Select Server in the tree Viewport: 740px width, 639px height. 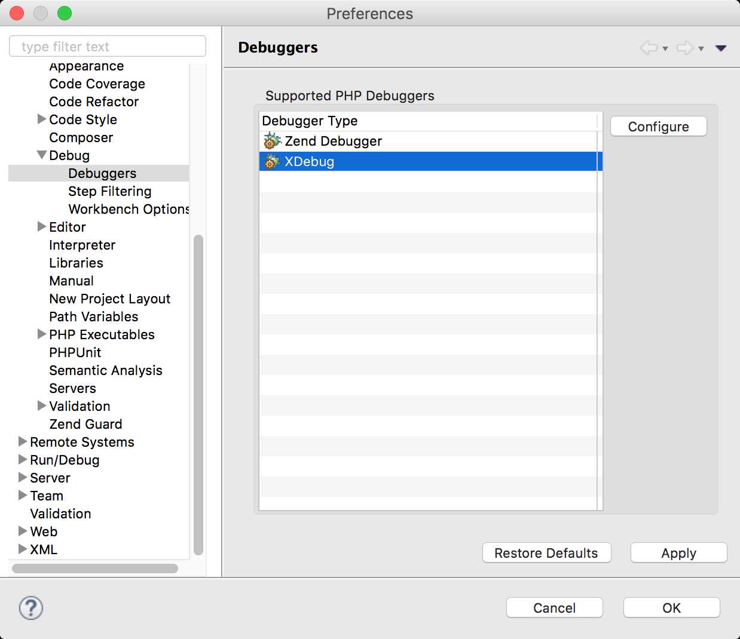(x=50, y=478)
